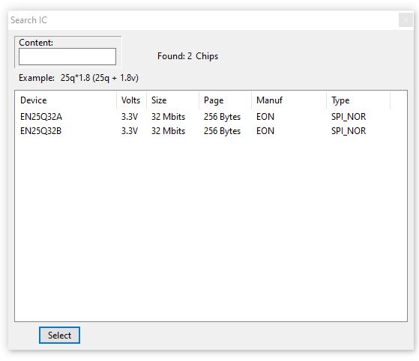Click the 'Content:' label
The image size is (419, 361).
[x=36, y=43]
